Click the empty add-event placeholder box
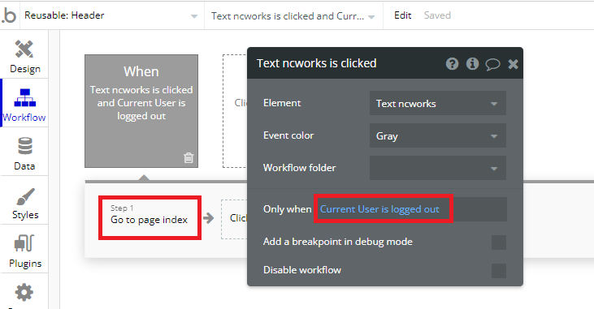Screen dimensions: 594x309 pos(235,111)
